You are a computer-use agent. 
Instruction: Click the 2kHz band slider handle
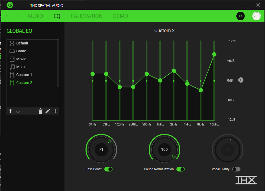click(x=174, y=71)
